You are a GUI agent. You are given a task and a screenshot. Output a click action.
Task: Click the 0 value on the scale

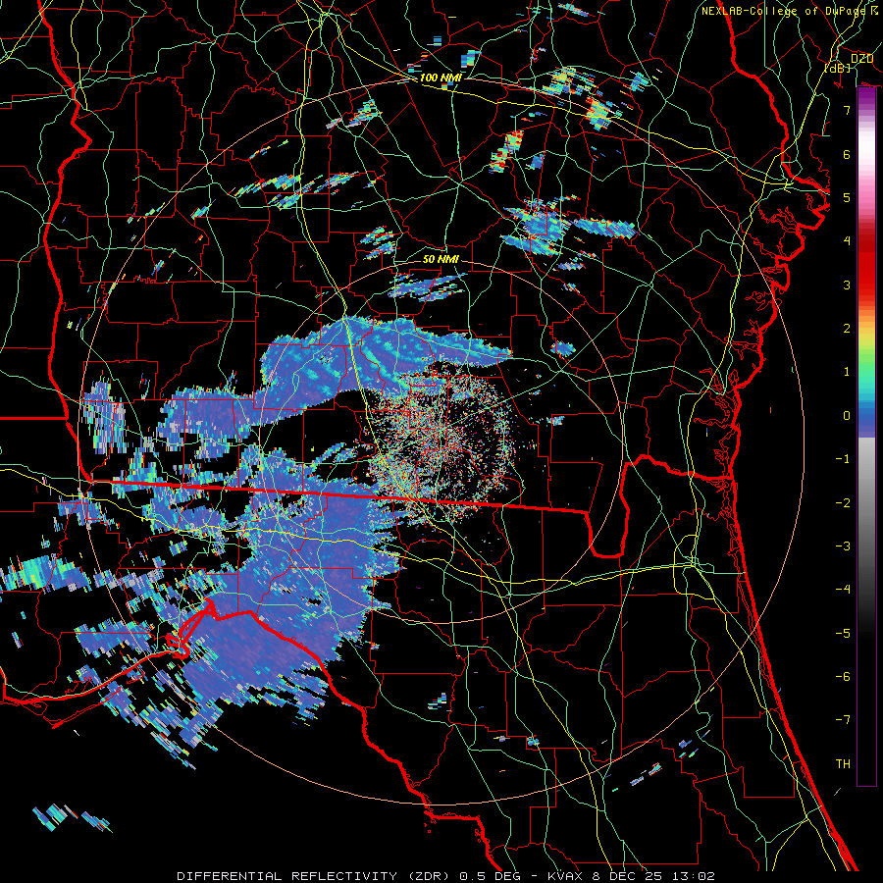pos(847,416)
